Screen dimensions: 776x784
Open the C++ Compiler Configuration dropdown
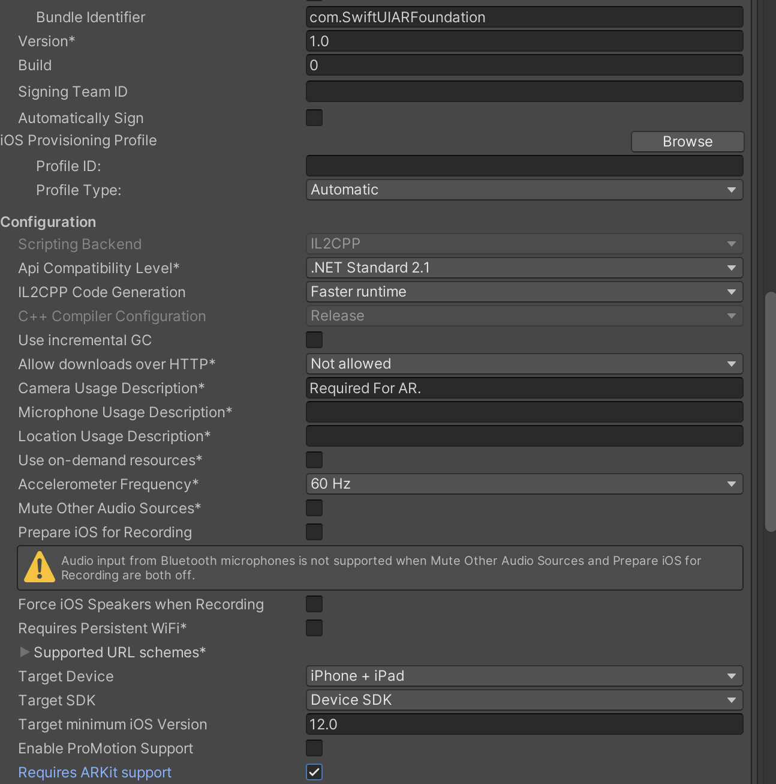click(524, 316)
